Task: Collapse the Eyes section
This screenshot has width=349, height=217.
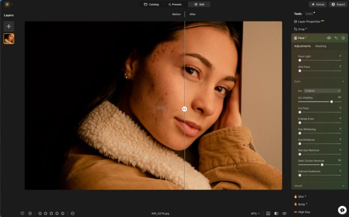Action: (x=343, y=81)
